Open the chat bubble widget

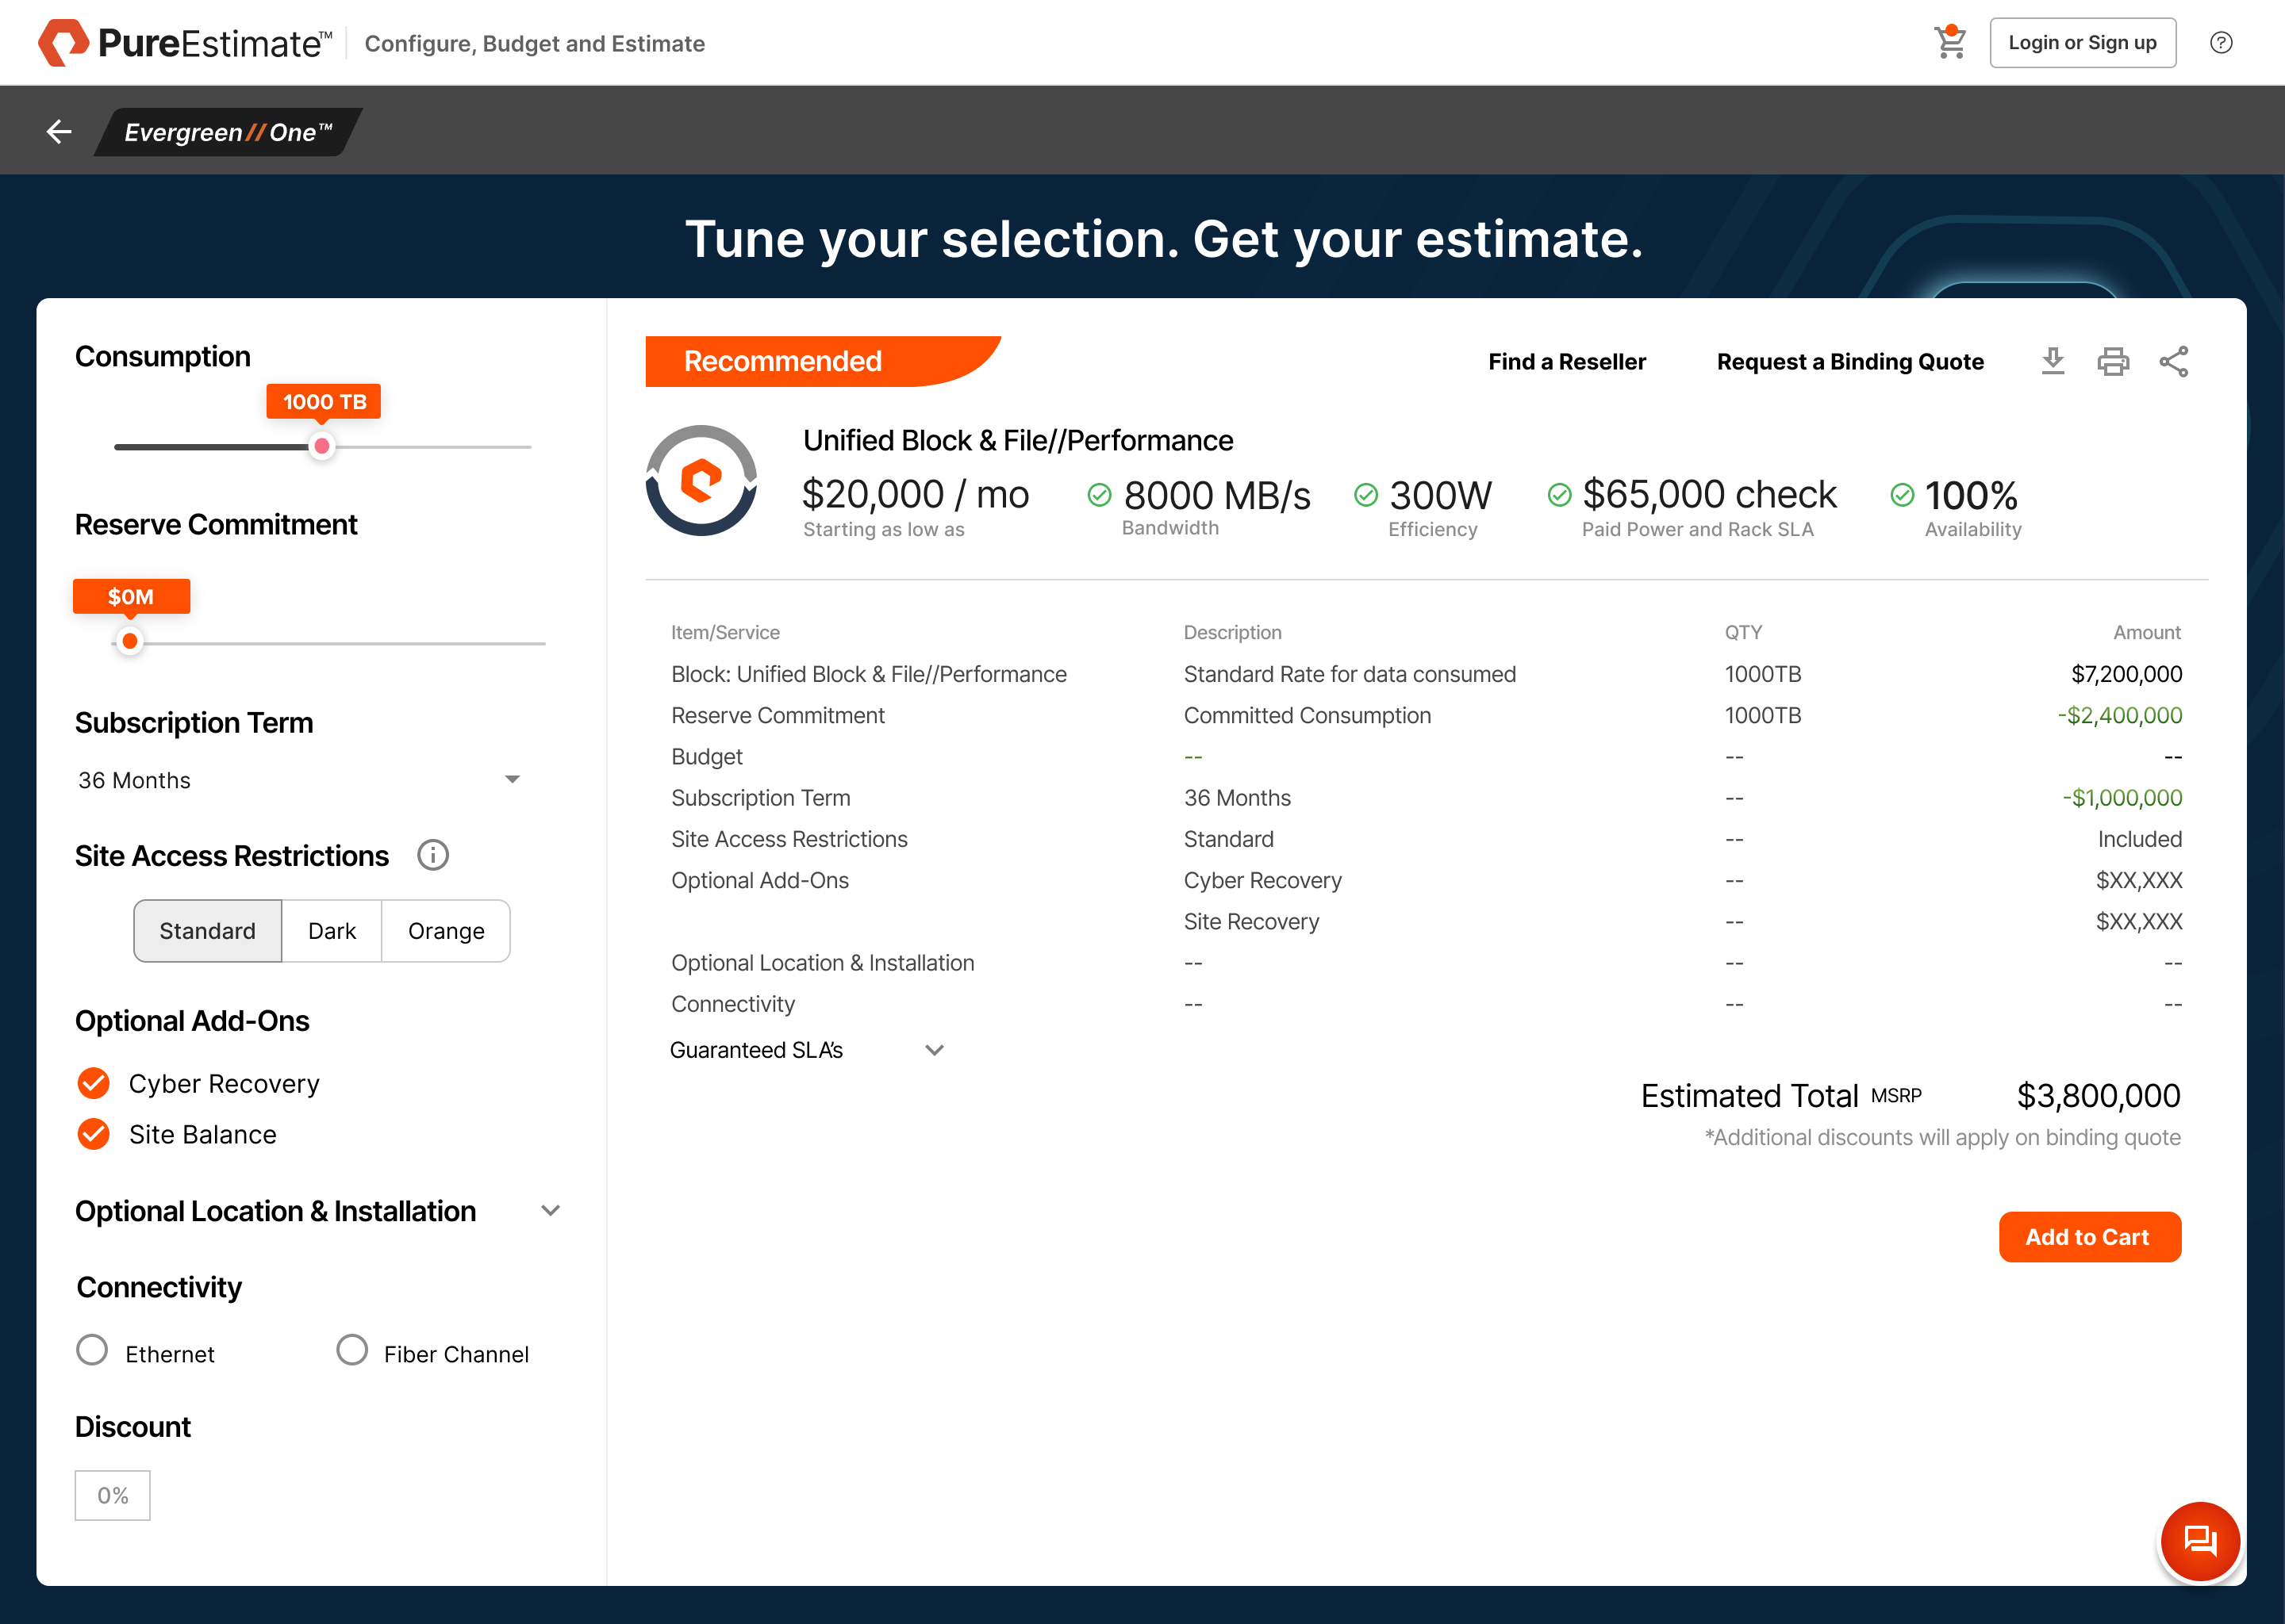(2200, 1541)
